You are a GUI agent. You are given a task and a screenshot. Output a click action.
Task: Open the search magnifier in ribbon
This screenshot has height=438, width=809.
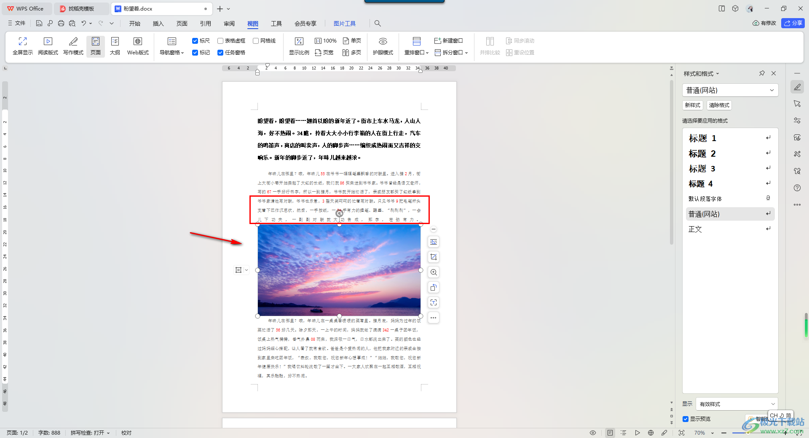tap(378, 24)
